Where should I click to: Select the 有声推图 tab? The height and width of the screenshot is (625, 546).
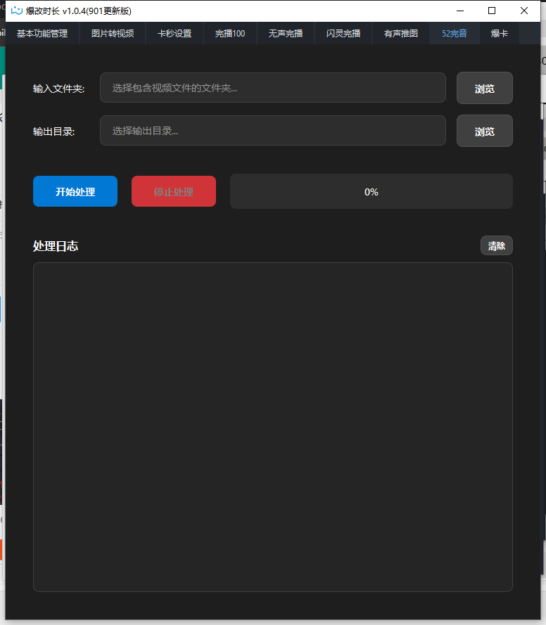[401, 33]
